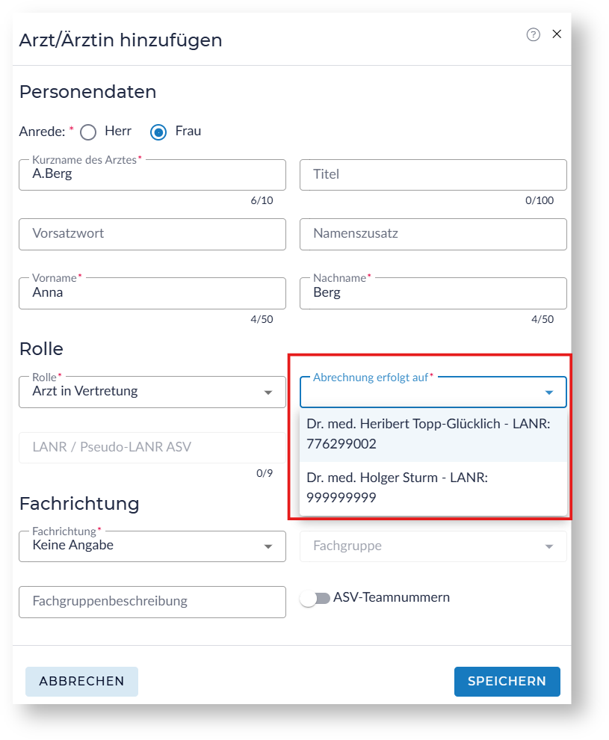Focus the Fachgruppenbeschreibung input field

point(152,602)
